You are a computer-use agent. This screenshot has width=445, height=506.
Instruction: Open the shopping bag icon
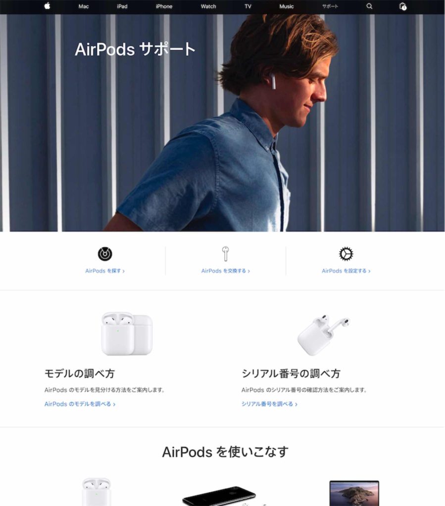click(402, 6)
